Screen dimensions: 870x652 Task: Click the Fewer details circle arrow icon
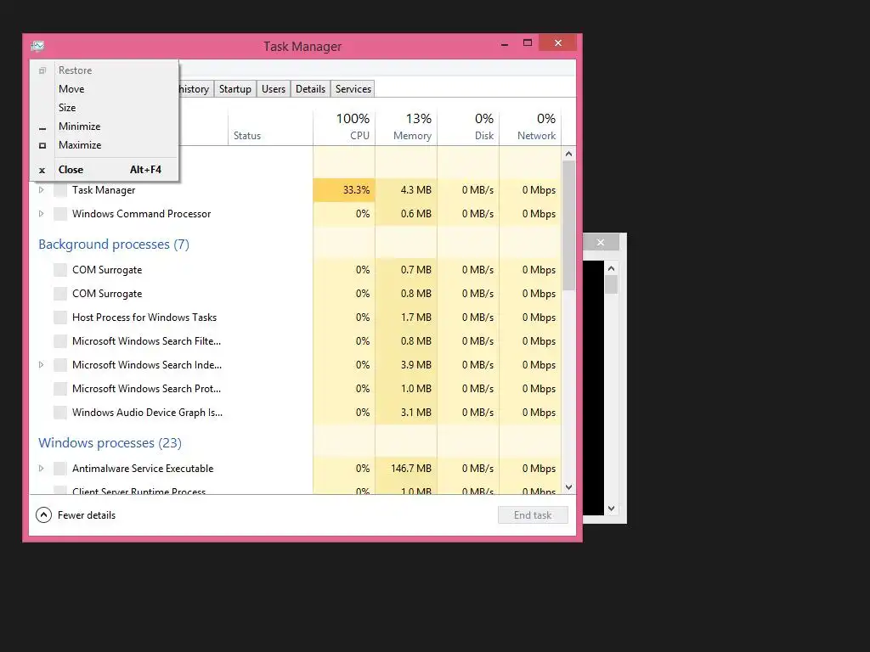(x=44, y=515)
